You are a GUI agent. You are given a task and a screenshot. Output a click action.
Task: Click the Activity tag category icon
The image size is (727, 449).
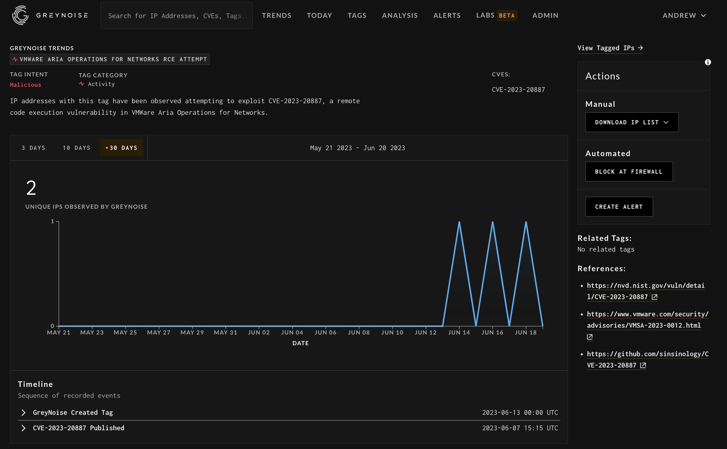click(81, 84)
